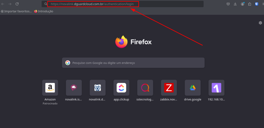Click the browser back arrow
The height and width of the screenshot is (128, 264).
point(3,4)
